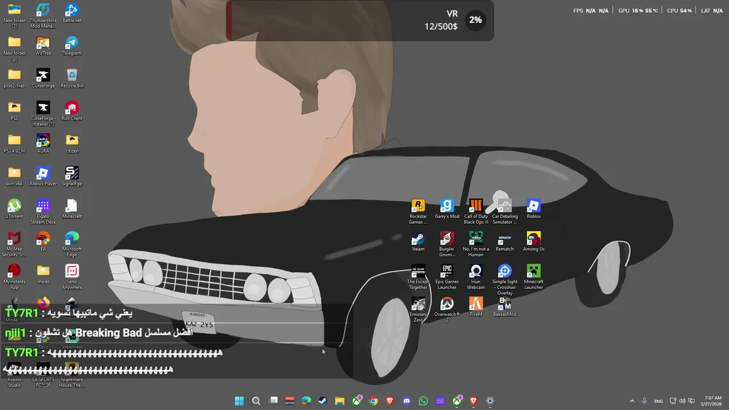729x410 pixels.
Task: Open the Recycle Bin
Action: [72, 79]
